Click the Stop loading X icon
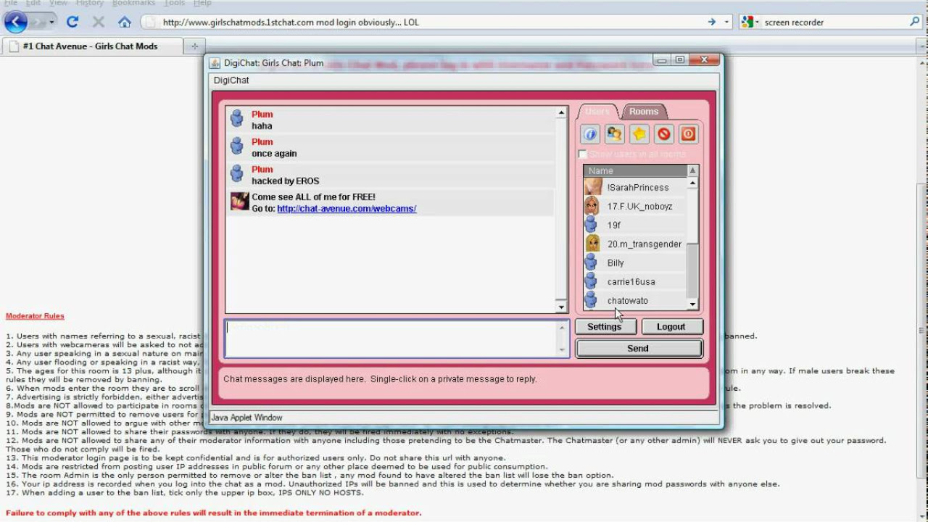 [x=99, y=22]
